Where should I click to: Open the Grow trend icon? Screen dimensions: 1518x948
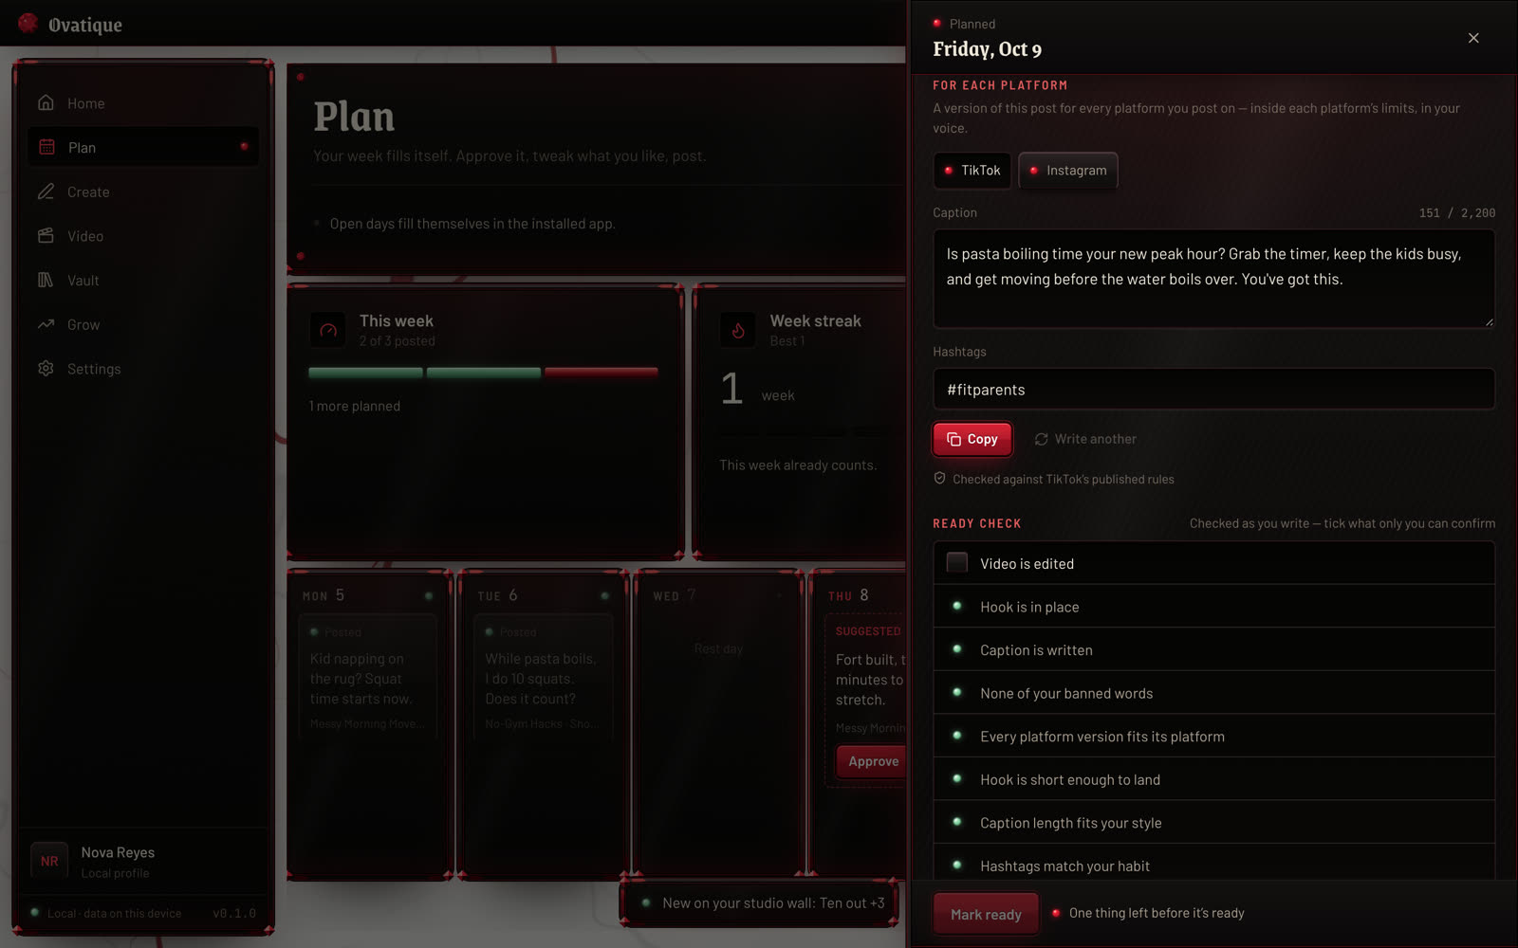(46, 324)
